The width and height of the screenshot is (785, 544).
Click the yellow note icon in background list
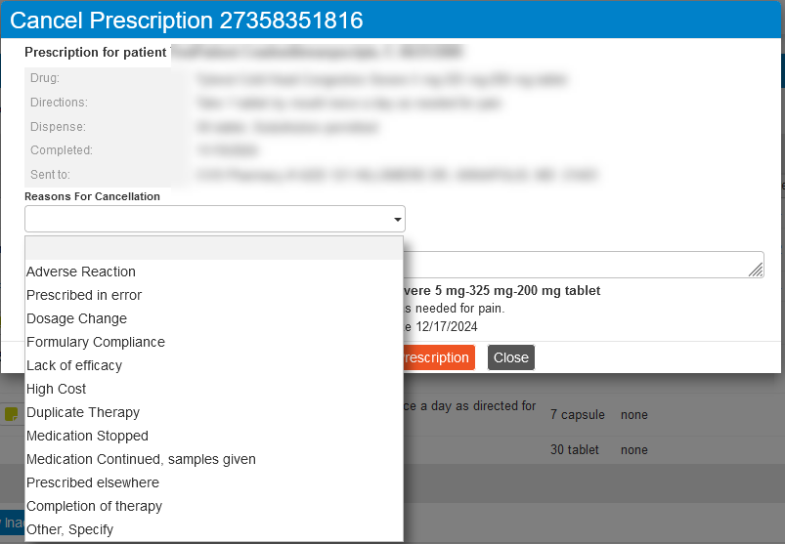pyautogui.click(x=11, y=414)
